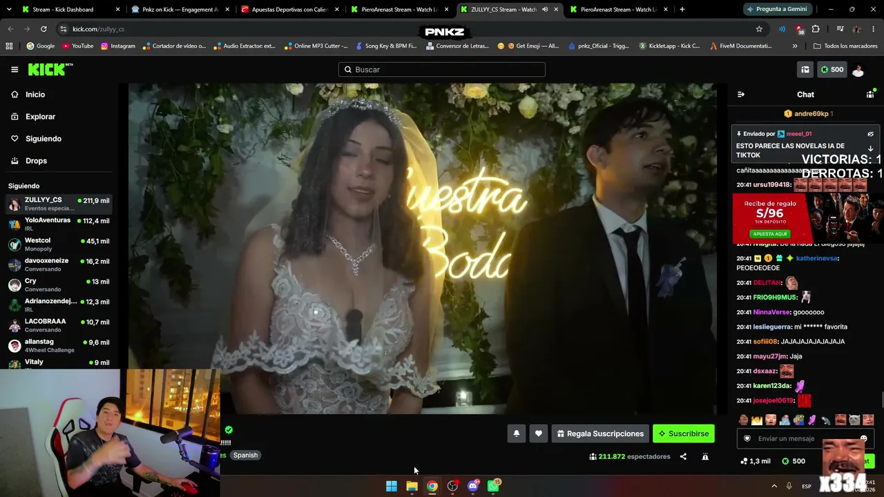This screenshot has width=884, height=497.
Task: Expand the pinned message with down arrow
Action: click(870, 148)
